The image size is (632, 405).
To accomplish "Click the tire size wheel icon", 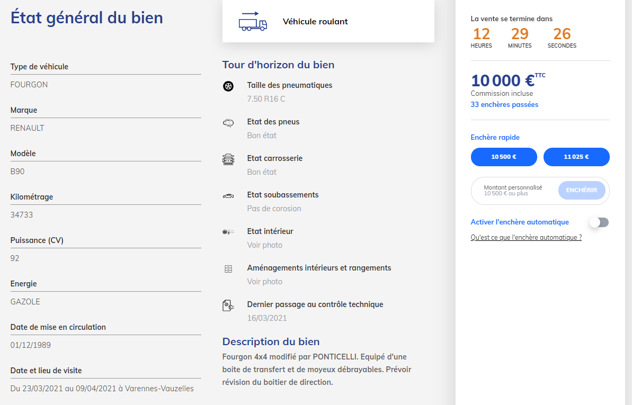I will (228, 86).
